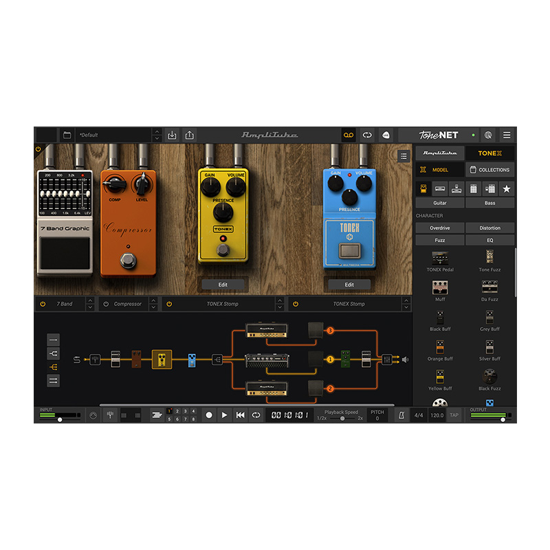Select the yellow TONEX stomp in signal chain
Image resolution: width=550 pixels, height=550 pixels.
pos(162,359)
